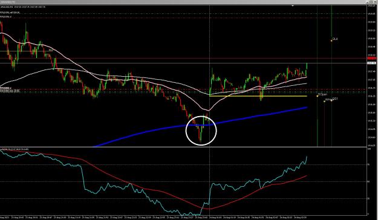The image size is (378, 220).
Task: Select the QS1 pivot marker dot
Action: 331,100
